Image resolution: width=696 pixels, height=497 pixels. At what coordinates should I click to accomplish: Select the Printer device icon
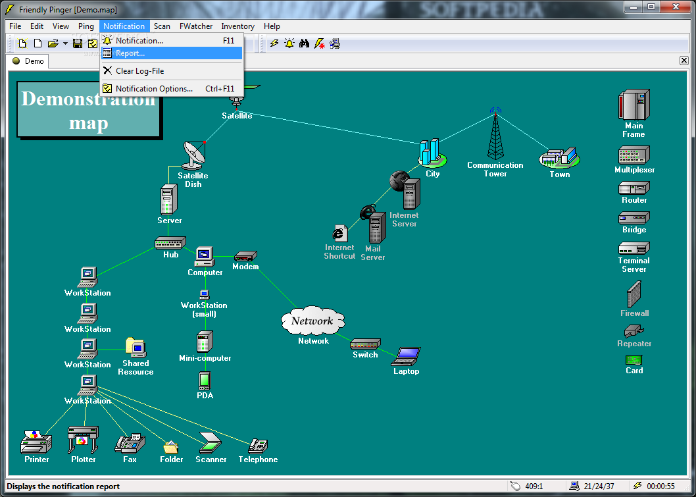coord(36,442)
